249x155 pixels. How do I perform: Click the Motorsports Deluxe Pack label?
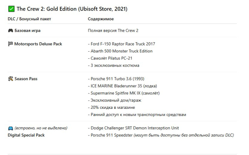coord(38,44)
